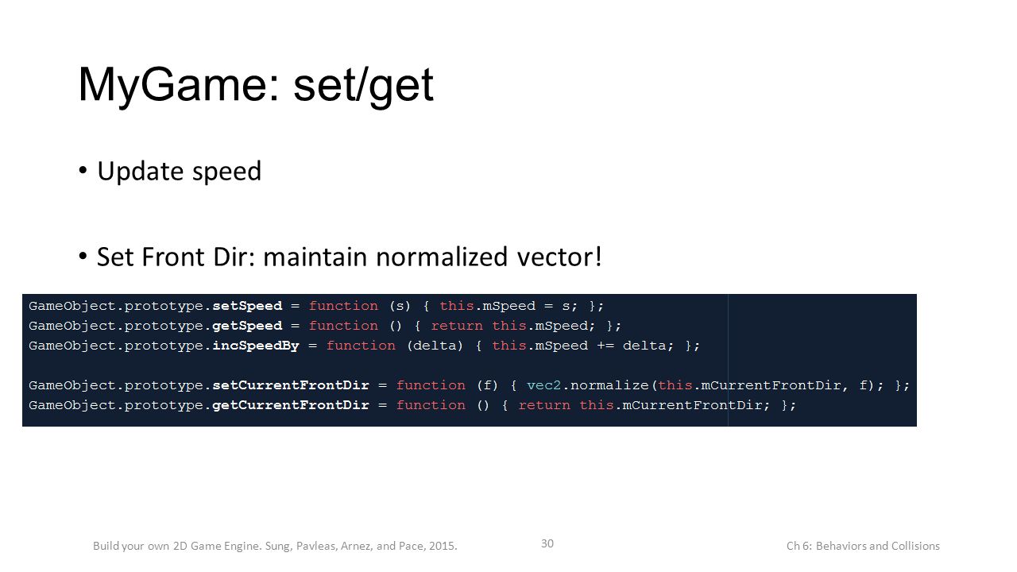Click 'return this.mCurrentFrontDir' statement
The height and width of the screenshot is (572, 1017).
click(x=645, y=405)
